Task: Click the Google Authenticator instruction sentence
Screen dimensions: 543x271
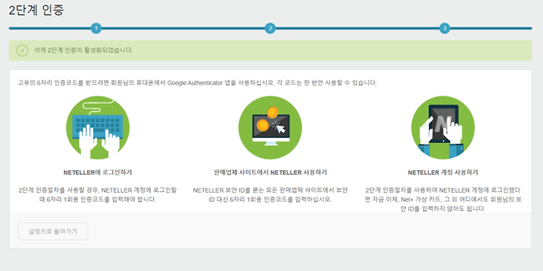Action: coord(198,84)
